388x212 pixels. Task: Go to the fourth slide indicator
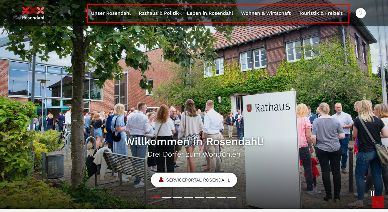(189, 197)
